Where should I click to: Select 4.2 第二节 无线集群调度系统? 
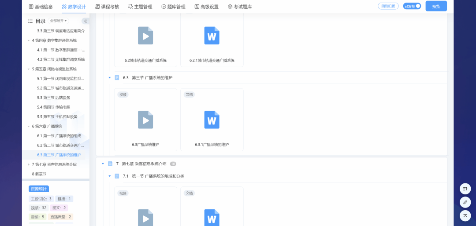click(61, 59)
